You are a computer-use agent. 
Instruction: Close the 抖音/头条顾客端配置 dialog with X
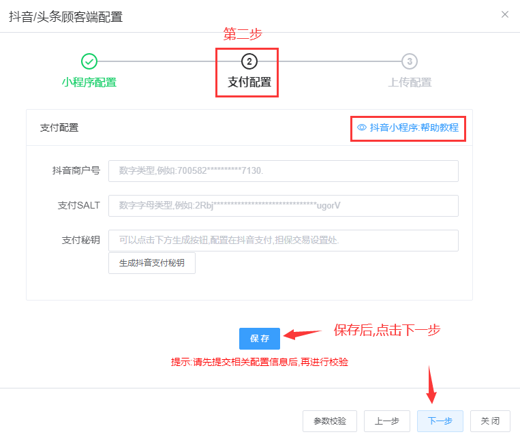(505, 14)
